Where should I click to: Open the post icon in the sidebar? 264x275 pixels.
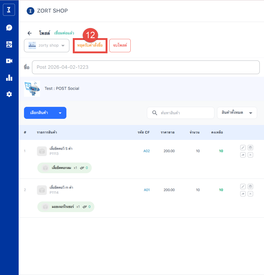[x=9, y=44]
